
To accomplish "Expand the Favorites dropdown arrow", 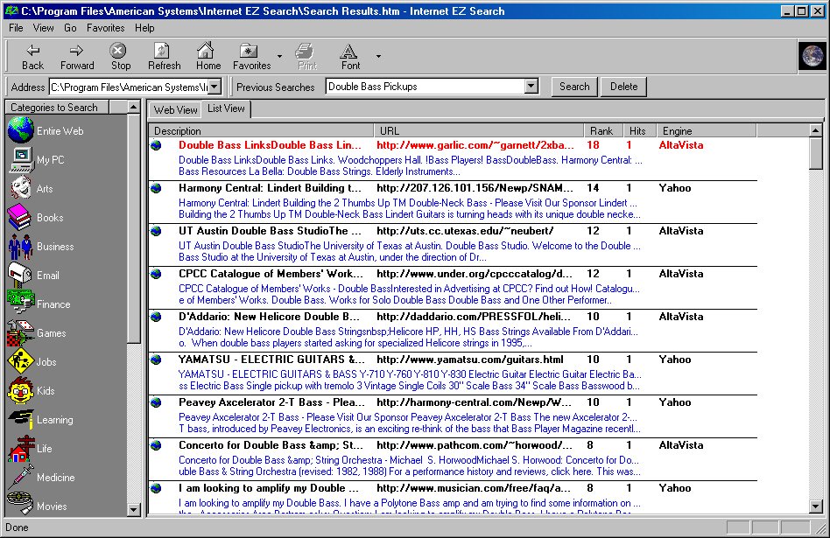I will pyautogui.click(x=279, y=56).
